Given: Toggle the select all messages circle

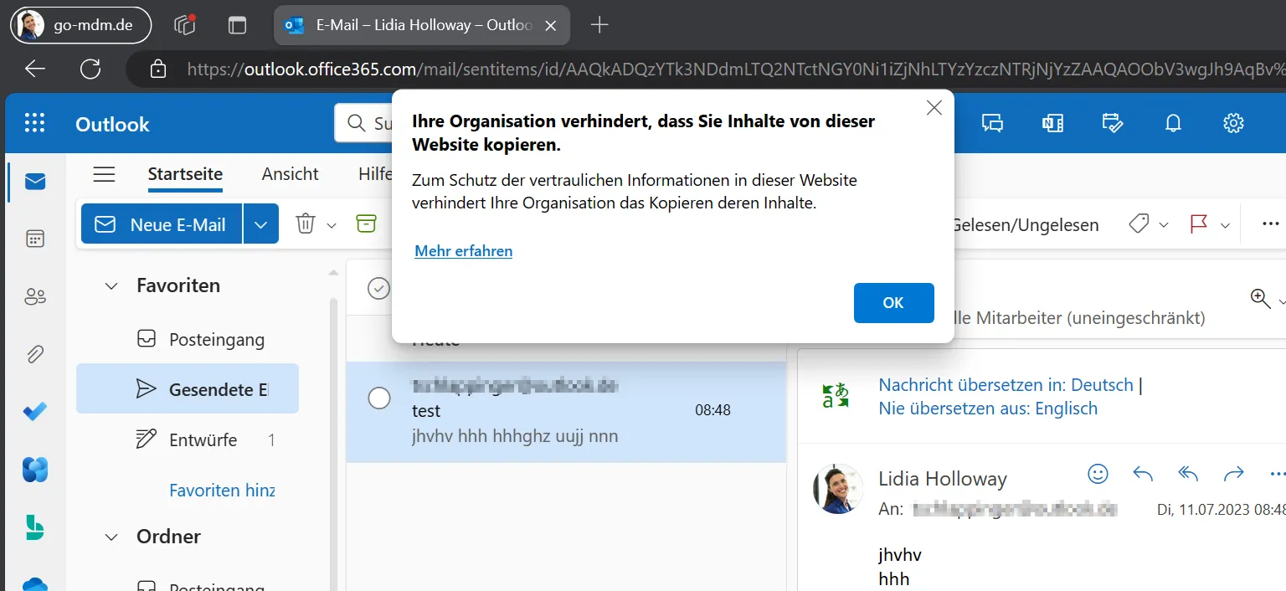Looking at the screenshot, I should point(379,289).
